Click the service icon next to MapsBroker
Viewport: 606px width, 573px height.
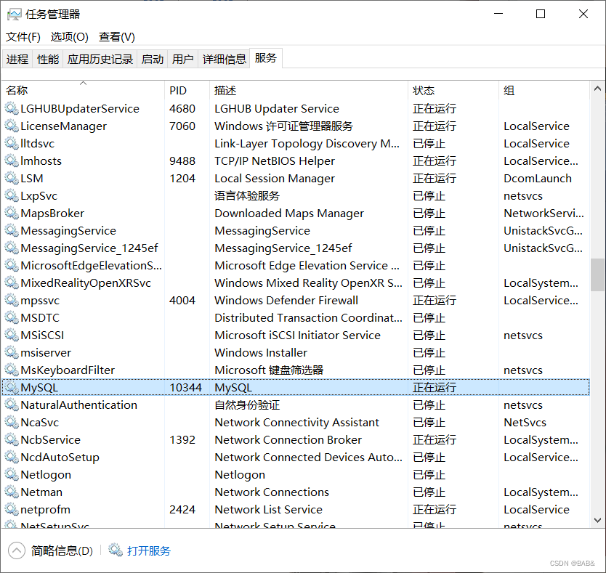pyautogui.click(x=12, y=213)
